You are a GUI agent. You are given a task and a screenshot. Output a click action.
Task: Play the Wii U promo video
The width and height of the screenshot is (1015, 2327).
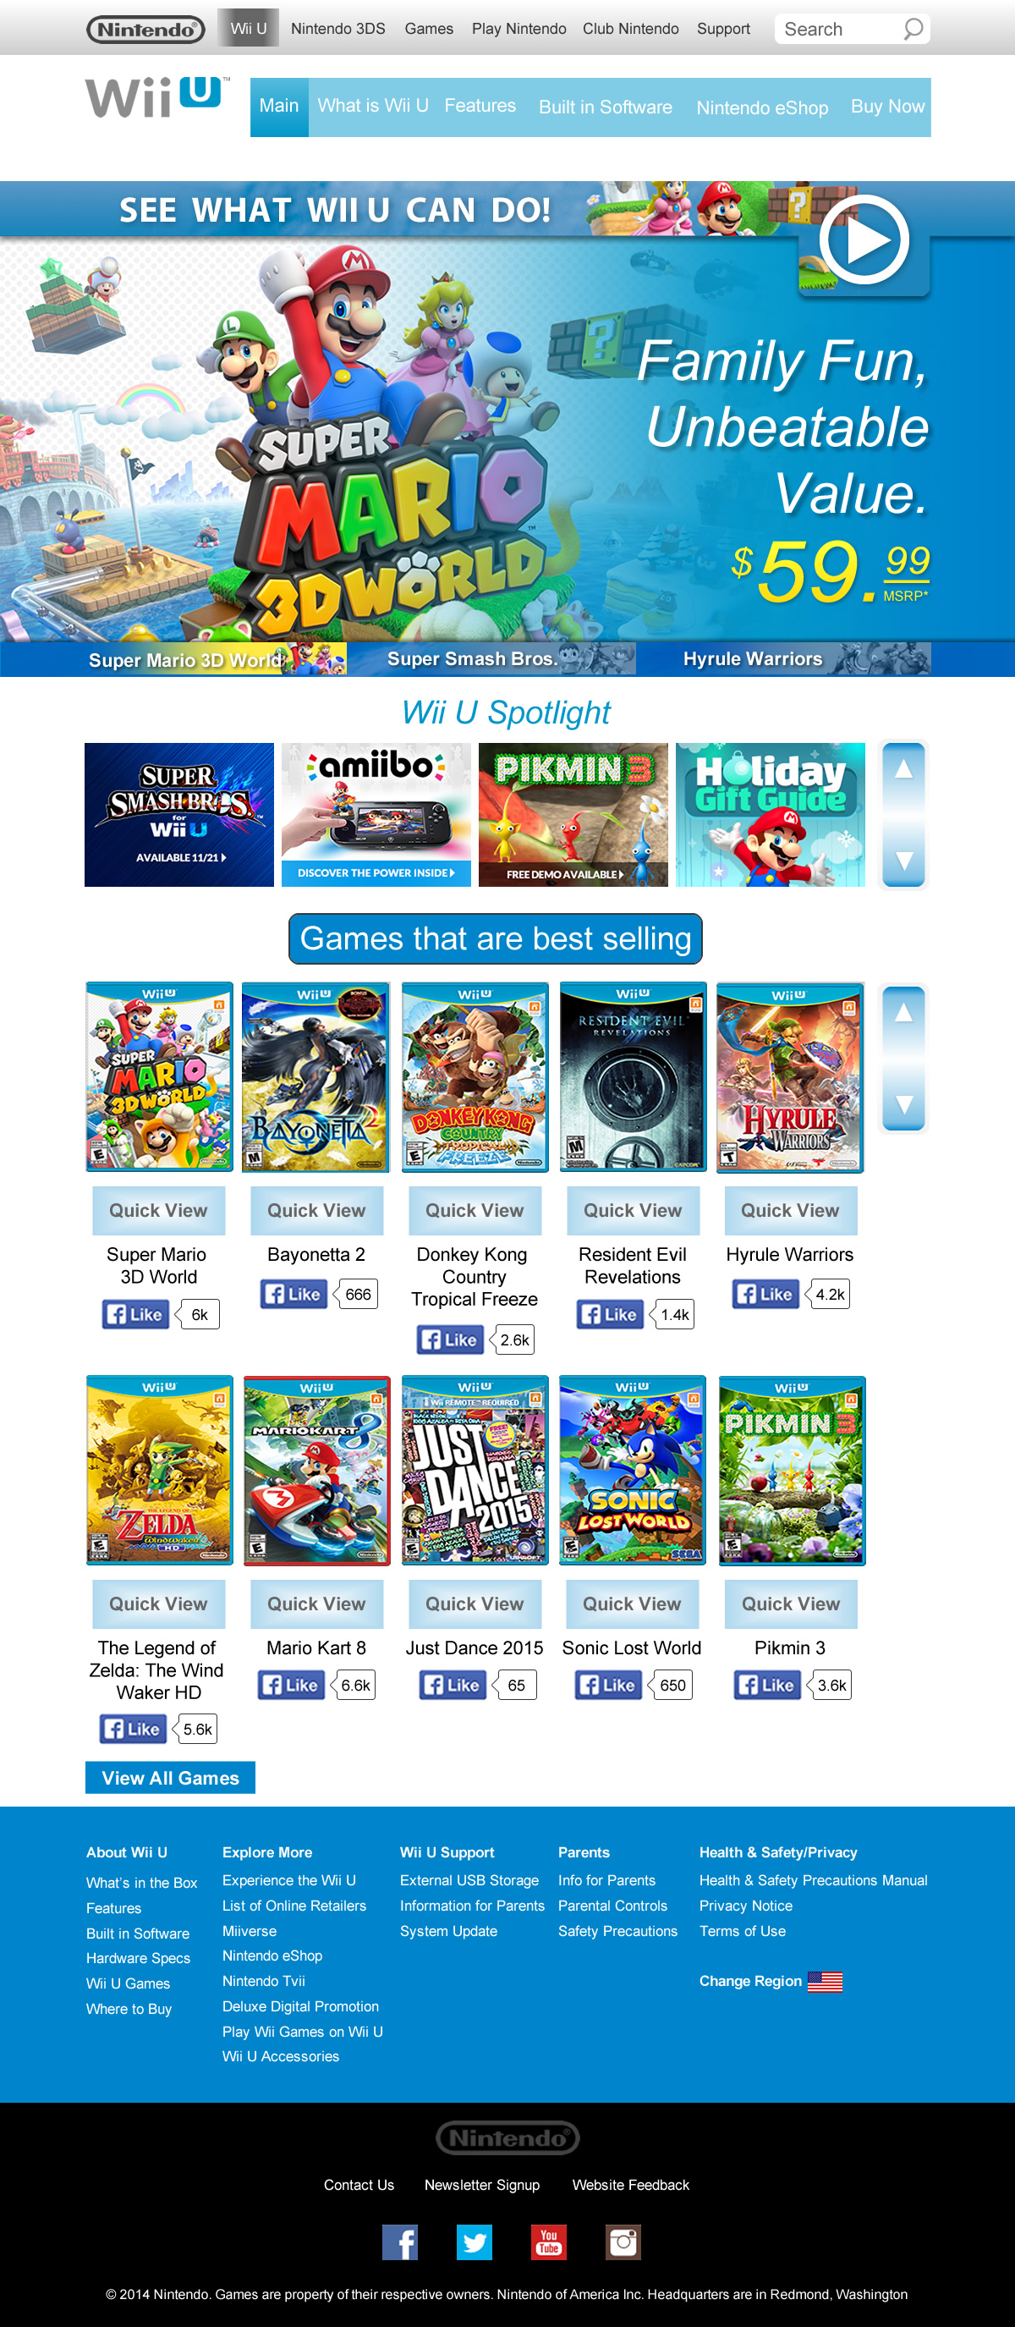pyautogui.click(x=864, y=240)
